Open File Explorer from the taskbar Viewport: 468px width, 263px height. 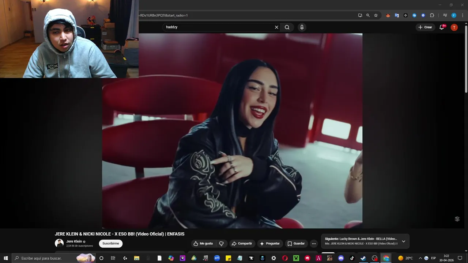click(x=136, y=258)
